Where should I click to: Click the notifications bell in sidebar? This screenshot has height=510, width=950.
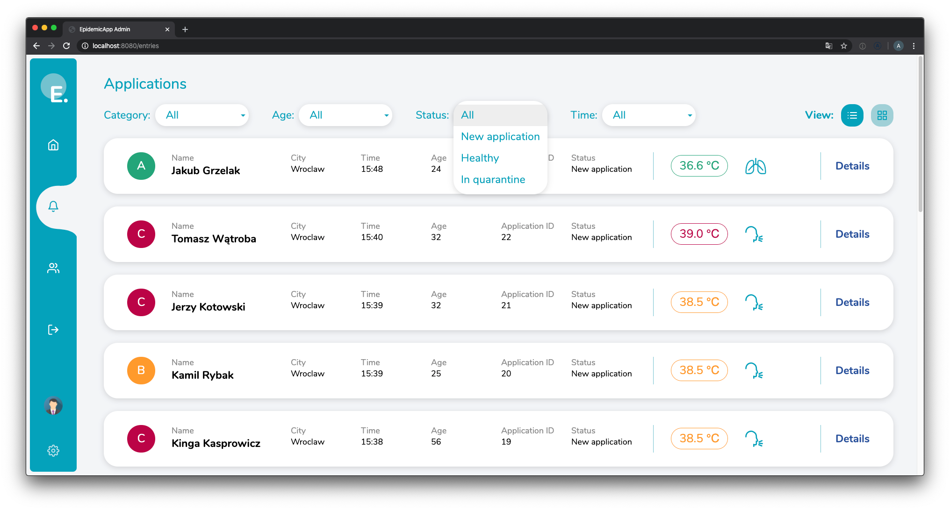(53, 206)
